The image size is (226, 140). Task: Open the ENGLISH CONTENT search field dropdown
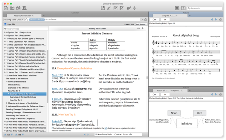point(37,20)
